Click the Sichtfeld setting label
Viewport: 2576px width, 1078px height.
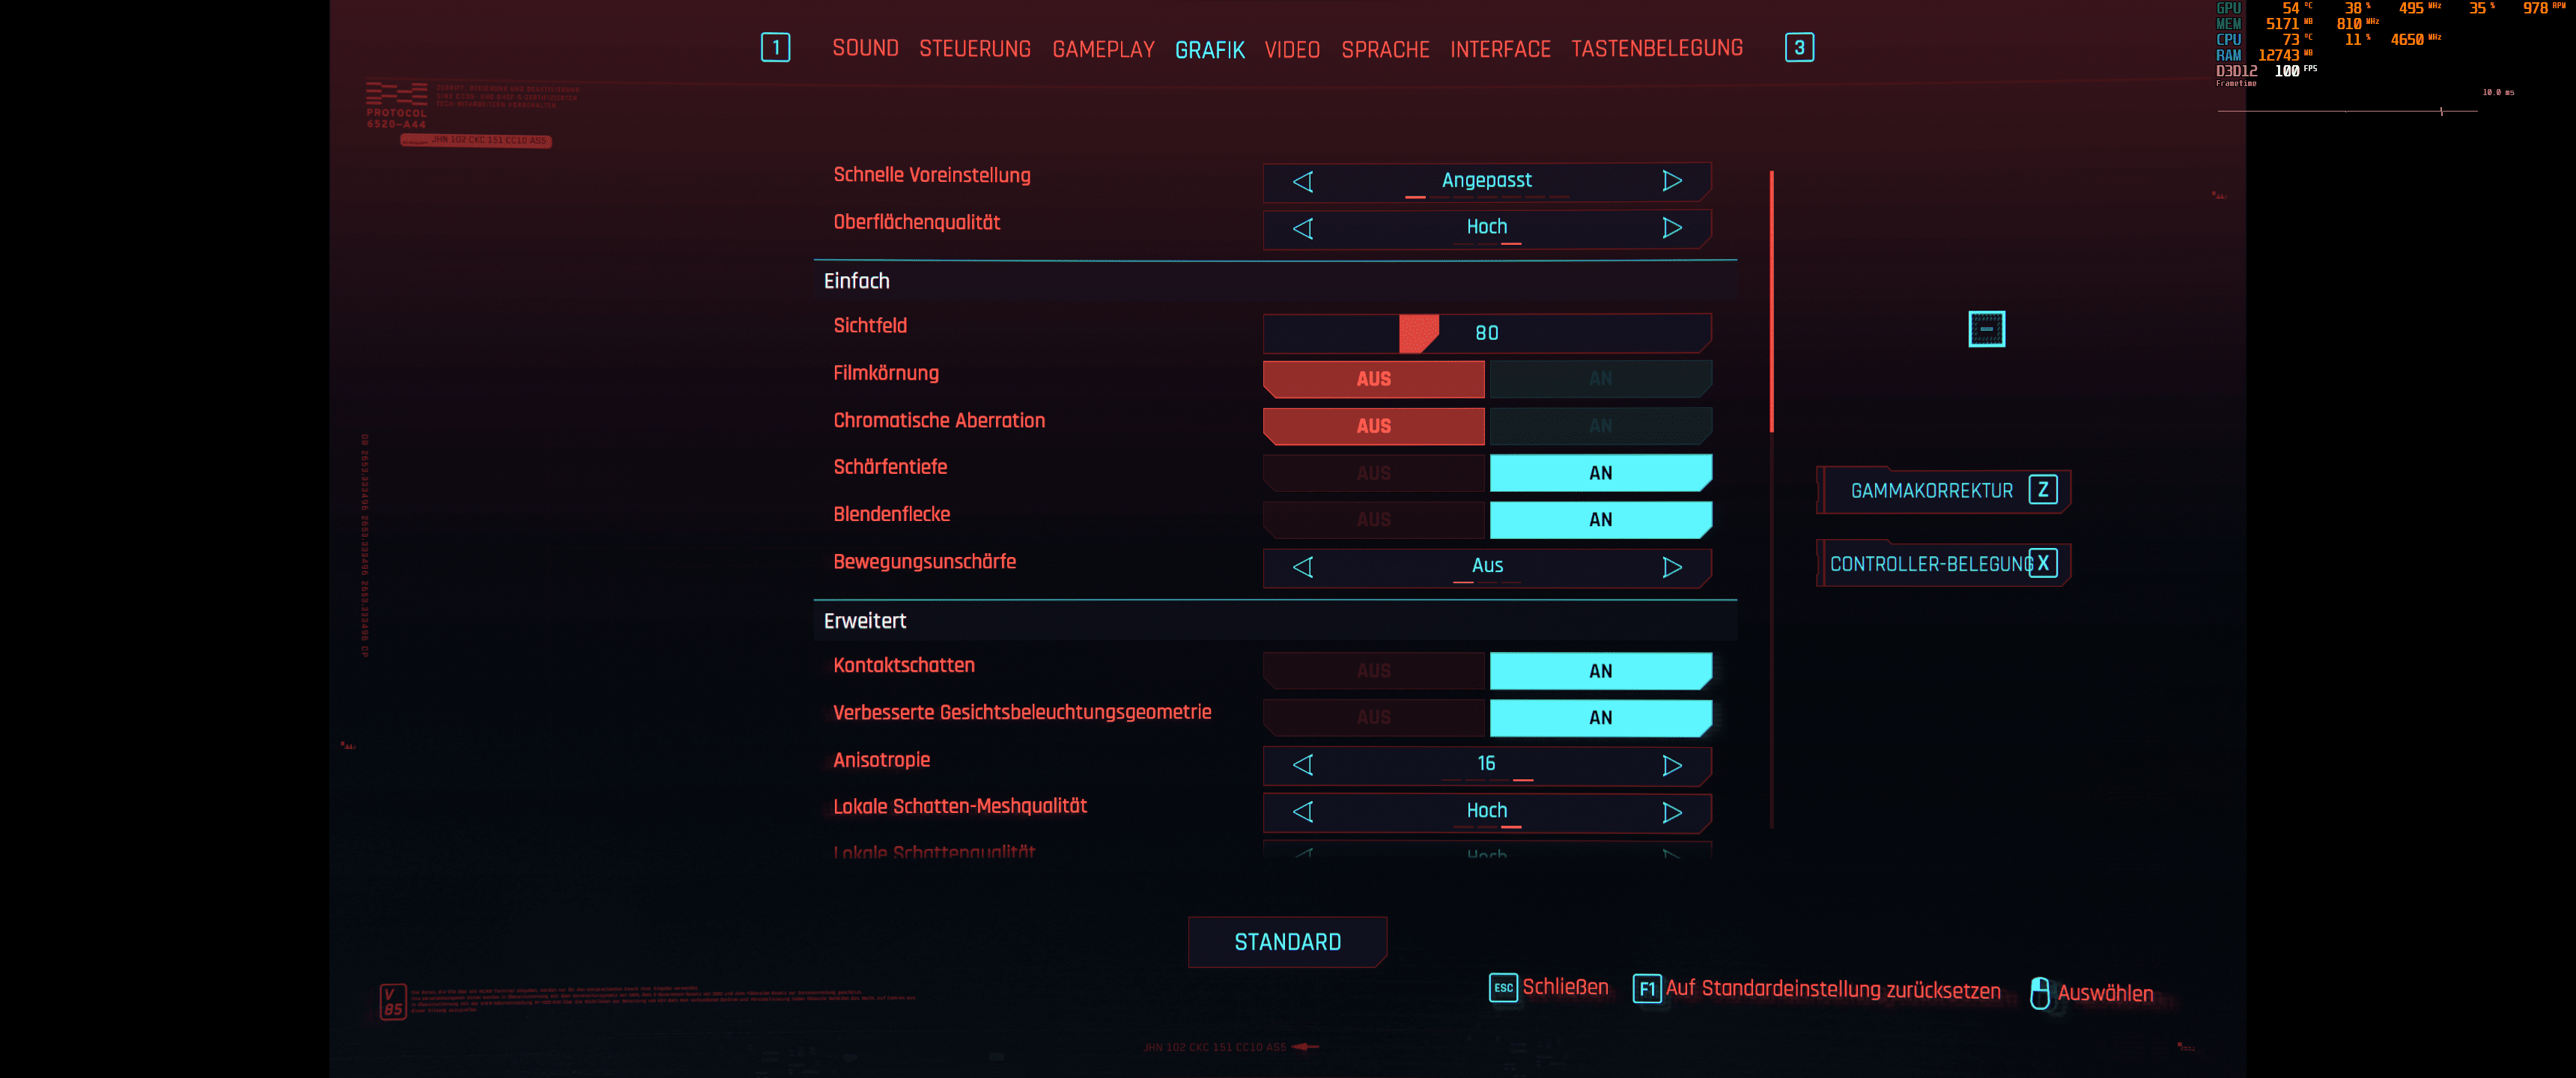(x=870, y=326)
